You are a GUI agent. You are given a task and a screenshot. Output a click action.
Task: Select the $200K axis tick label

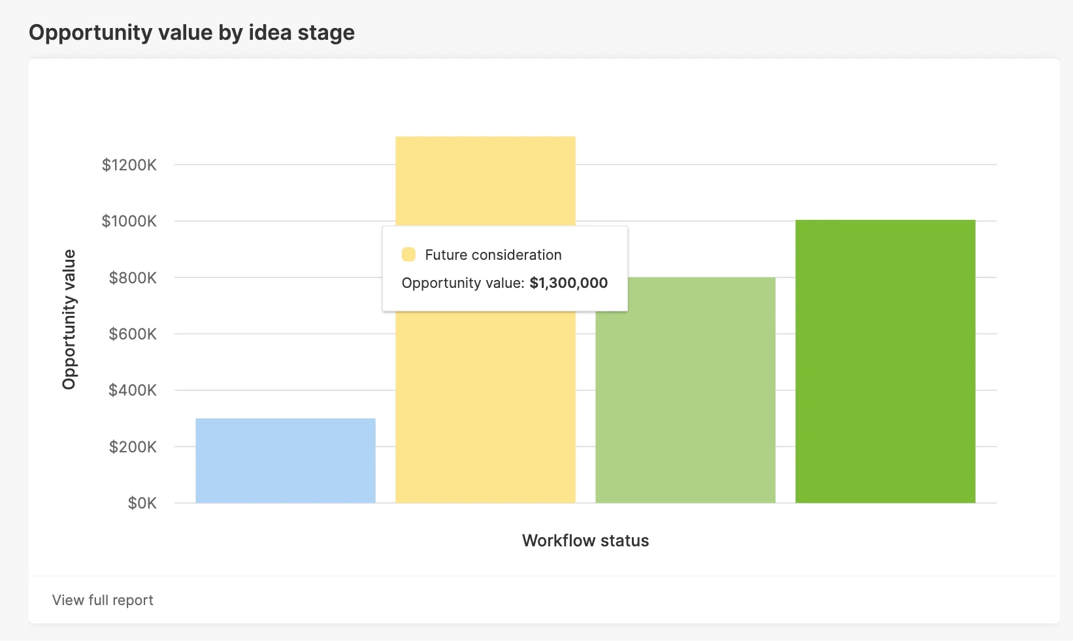pos(133,446)
